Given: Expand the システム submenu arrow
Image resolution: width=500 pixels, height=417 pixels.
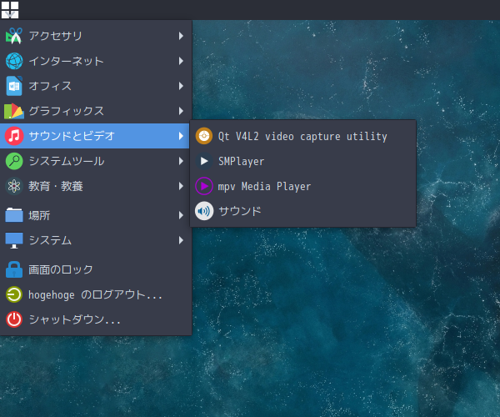Looking at the screenshot, I should click(181, 240).
